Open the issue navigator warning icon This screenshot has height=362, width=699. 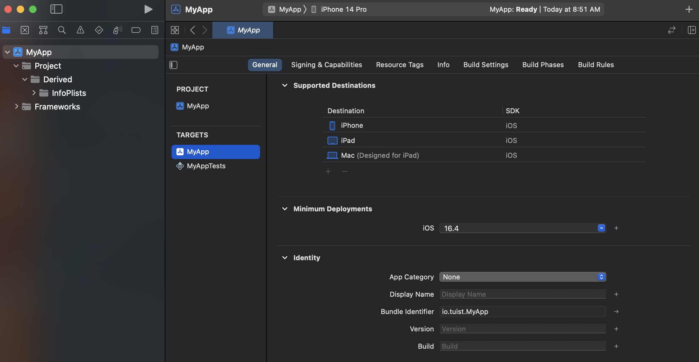coord(80,30)
